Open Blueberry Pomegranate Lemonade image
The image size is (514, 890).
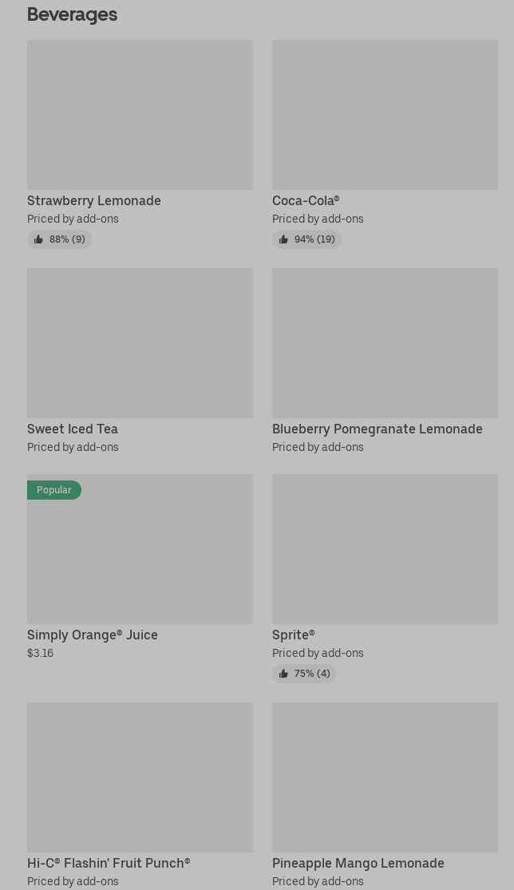[x=385, y=343]
